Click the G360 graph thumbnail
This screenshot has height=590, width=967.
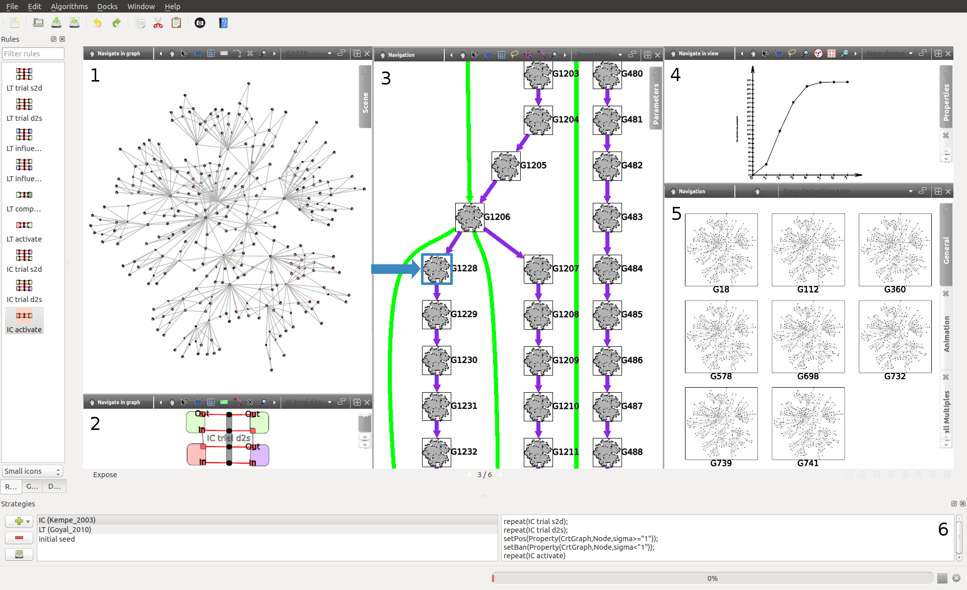894,250
